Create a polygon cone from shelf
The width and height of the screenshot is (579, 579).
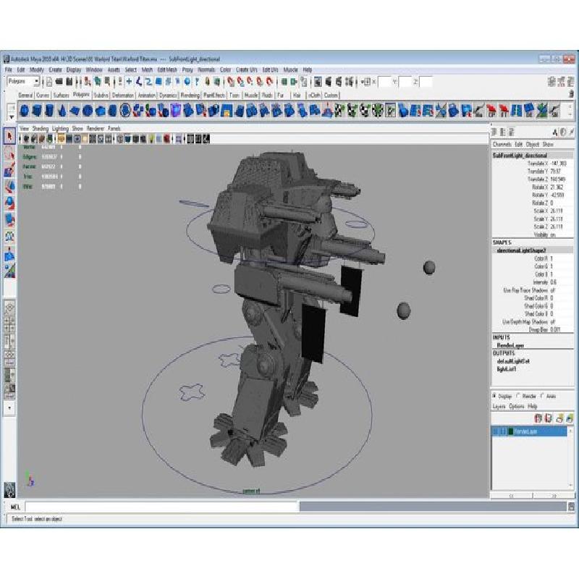62,111
